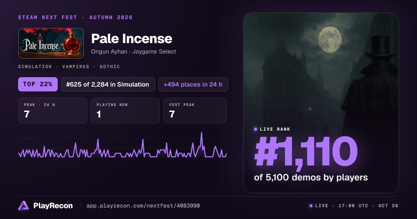Click the Pale Incense game capsule thumbnail
The width and height of the screenshot is (417, 219).
[x=51, y=43]
